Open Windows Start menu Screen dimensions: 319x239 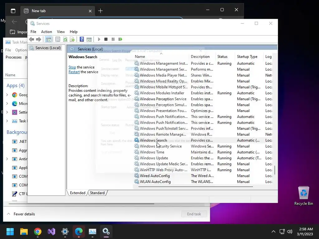10,232
